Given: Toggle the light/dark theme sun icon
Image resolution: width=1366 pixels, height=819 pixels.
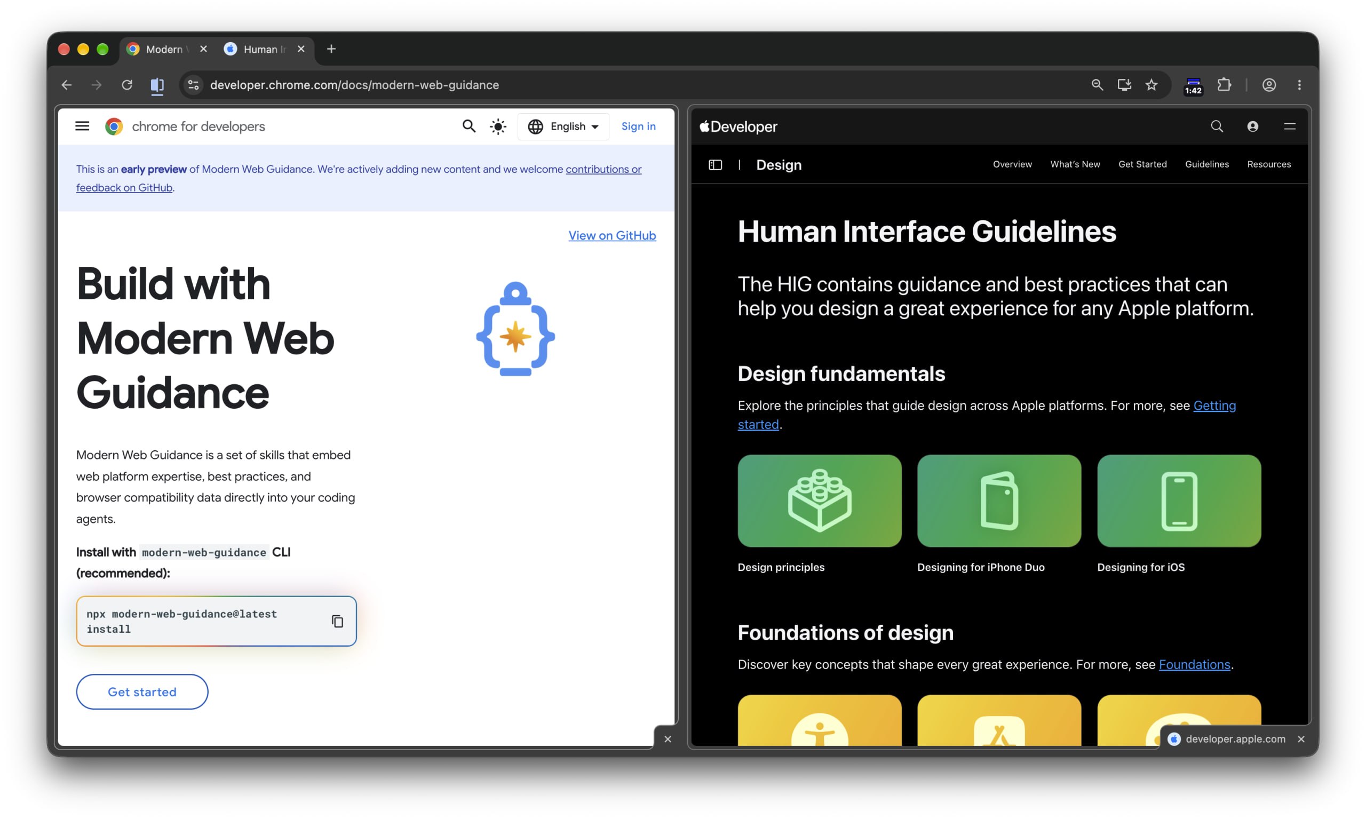Looking at the screenshot, I should pyautogui.click(x=498, y=126).
